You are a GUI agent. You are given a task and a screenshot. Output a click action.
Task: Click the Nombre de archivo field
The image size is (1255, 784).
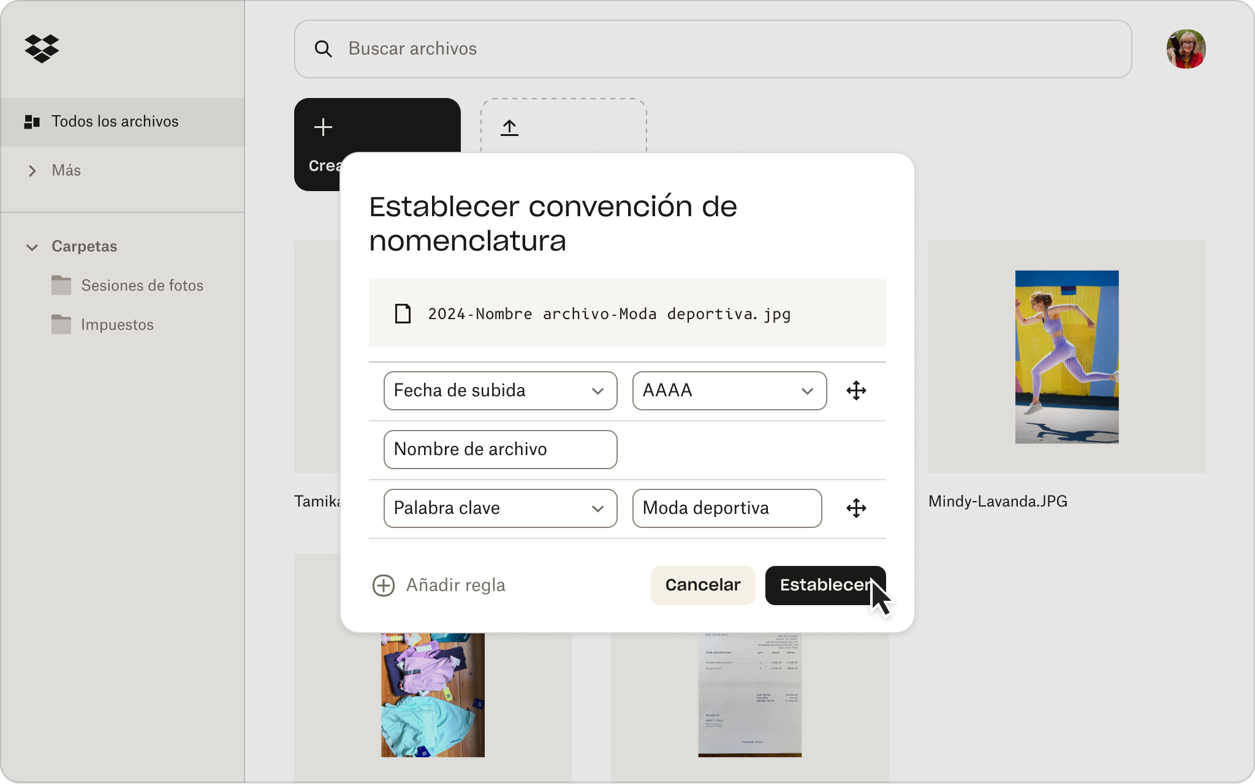500,450
